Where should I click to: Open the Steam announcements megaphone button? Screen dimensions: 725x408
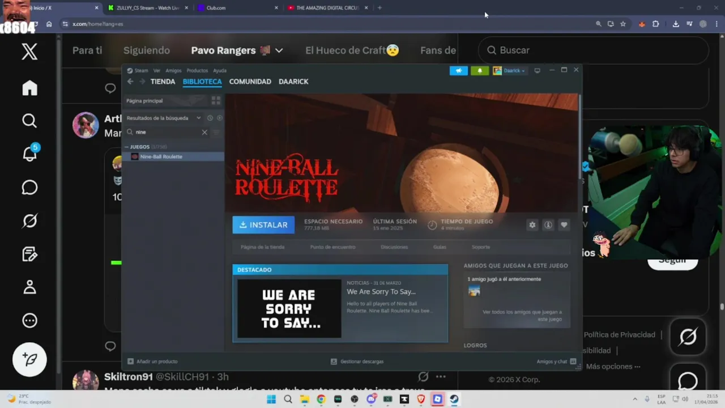point(459,71)
